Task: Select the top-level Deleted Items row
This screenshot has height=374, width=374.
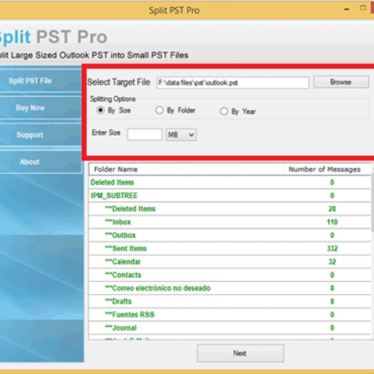Action: coord(230,182)
